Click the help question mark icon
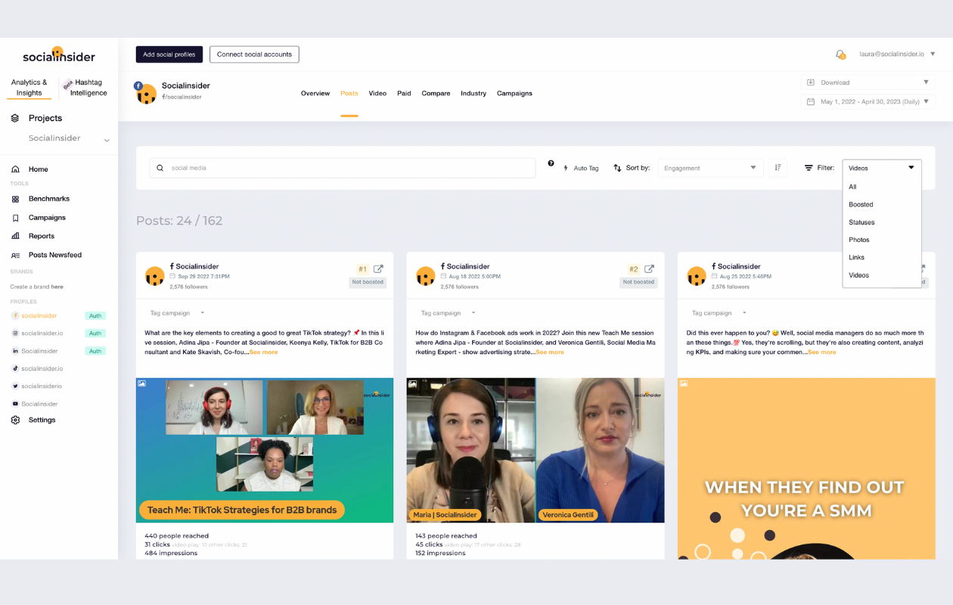This screenshot has width=953, height=605. point(551,163)
